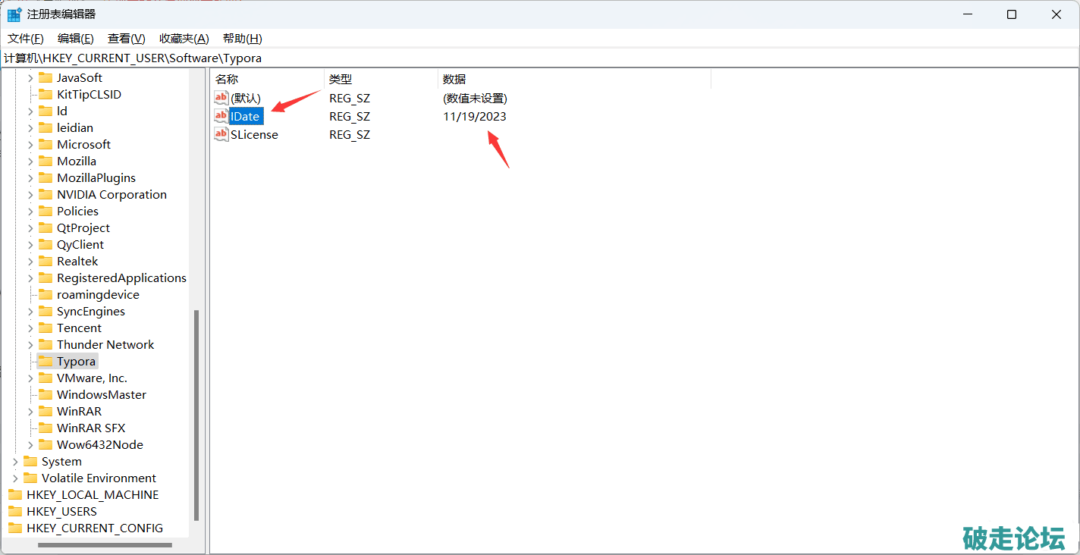Open the 文件(F) menu
The width and height of the screenshot is (1080, 555).
26,39
